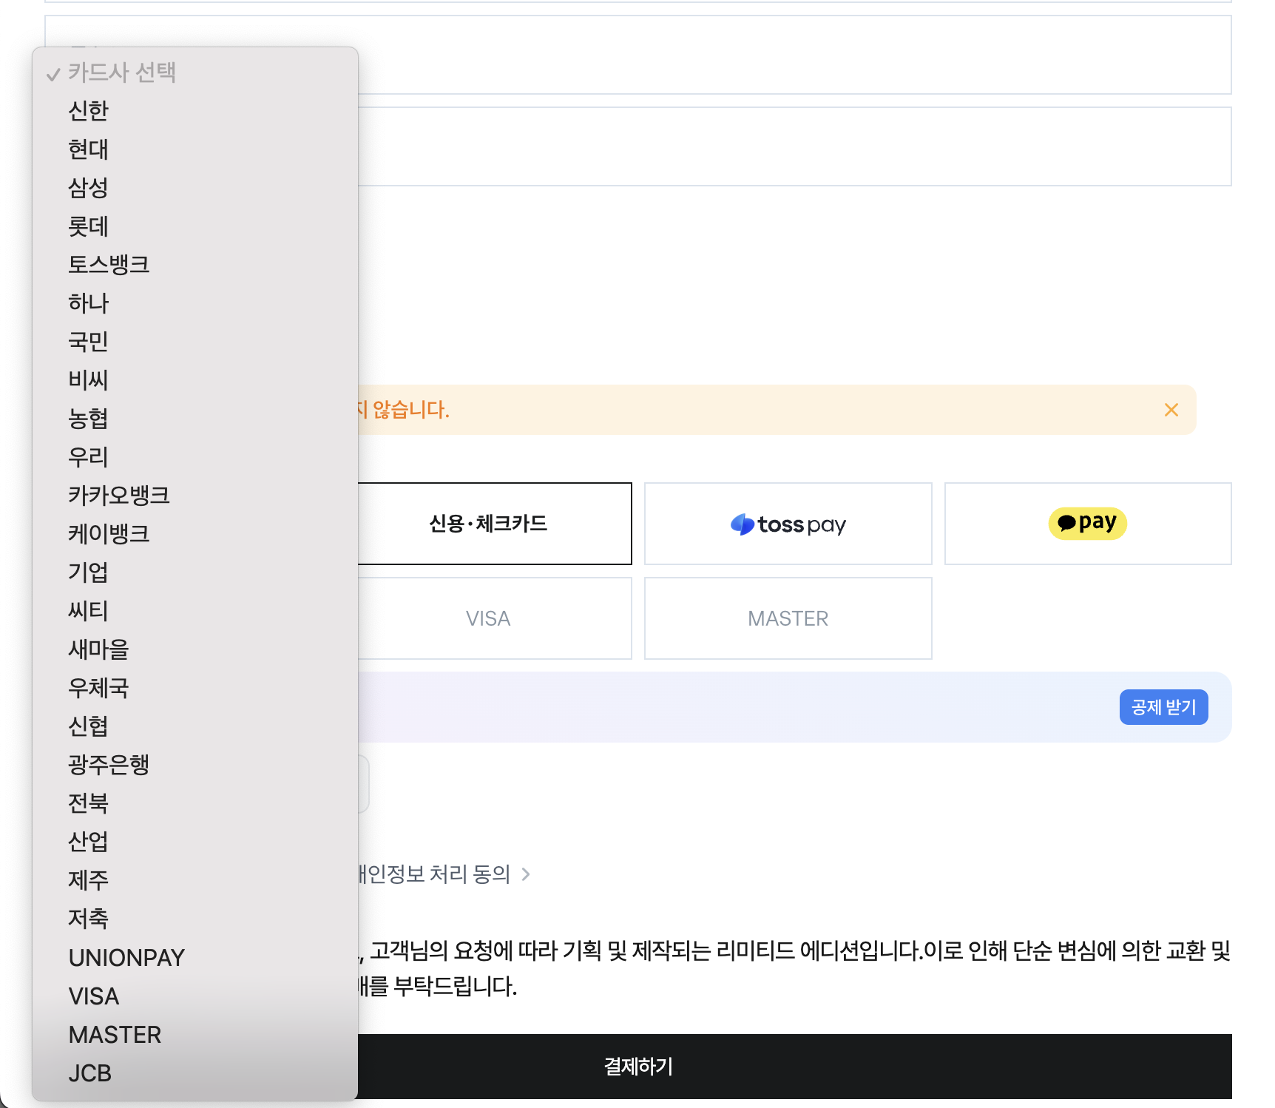The height and width of the screenshot is (1108, 1275).
Task: Select 삼성 in the dropdown list
Action: 195,188
